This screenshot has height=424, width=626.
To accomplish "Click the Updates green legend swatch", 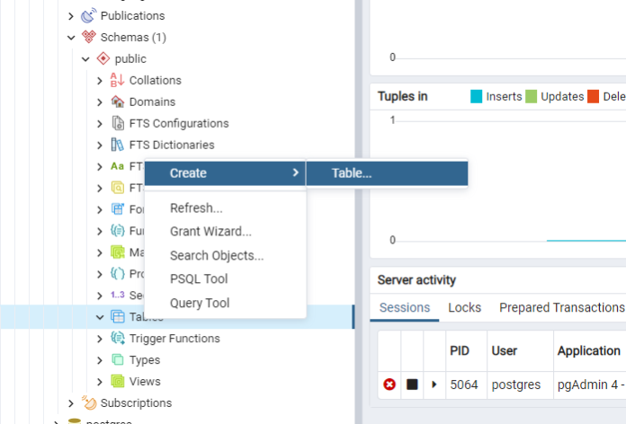I will [531, 96].
